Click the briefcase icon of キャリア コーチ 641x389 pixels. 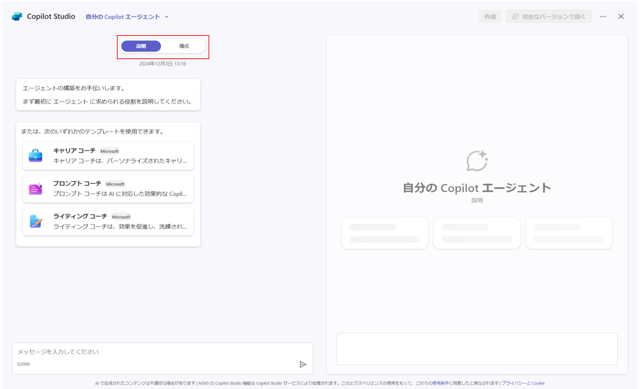click(x=36, y=156)
